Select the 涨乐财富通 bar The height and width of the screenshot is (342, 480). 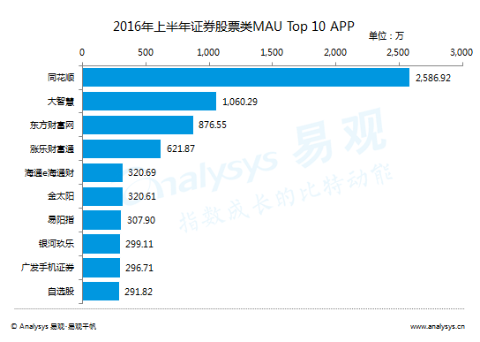[122, 148]
